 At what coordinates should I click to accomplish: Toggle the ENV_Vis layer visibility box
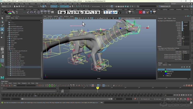(x=159, y=76)
